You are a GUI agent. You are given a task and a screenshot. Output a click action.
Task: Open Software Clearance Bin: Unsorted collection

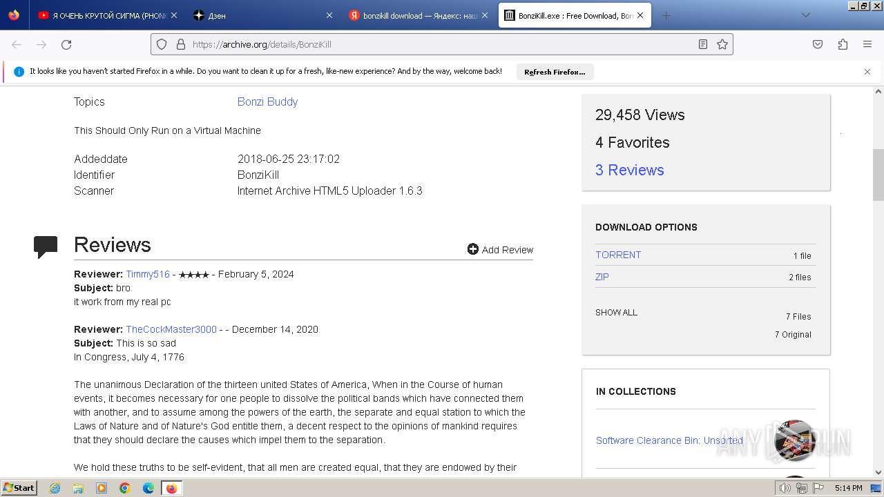(x=669, y=440)
